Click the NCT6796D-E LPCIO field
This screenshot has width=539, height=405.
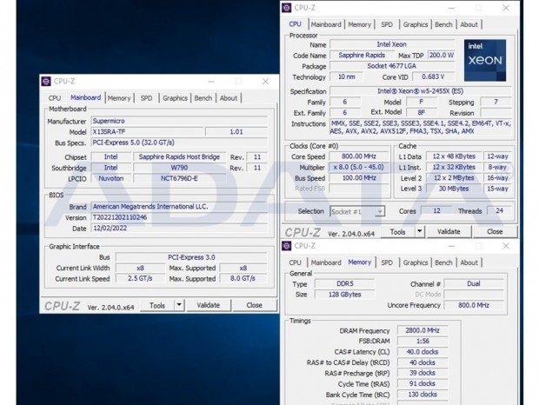pyautogui.click(x=179, y=178)
